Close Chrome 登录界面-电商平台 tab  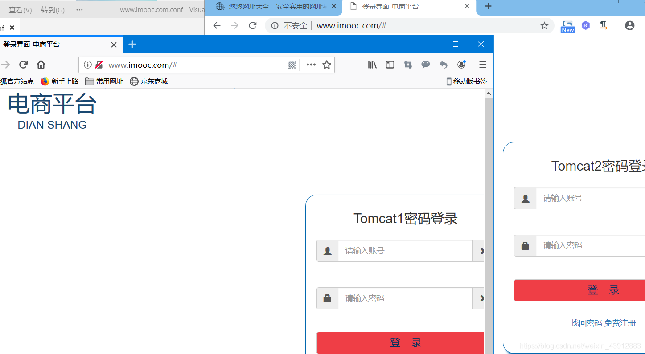467,6
